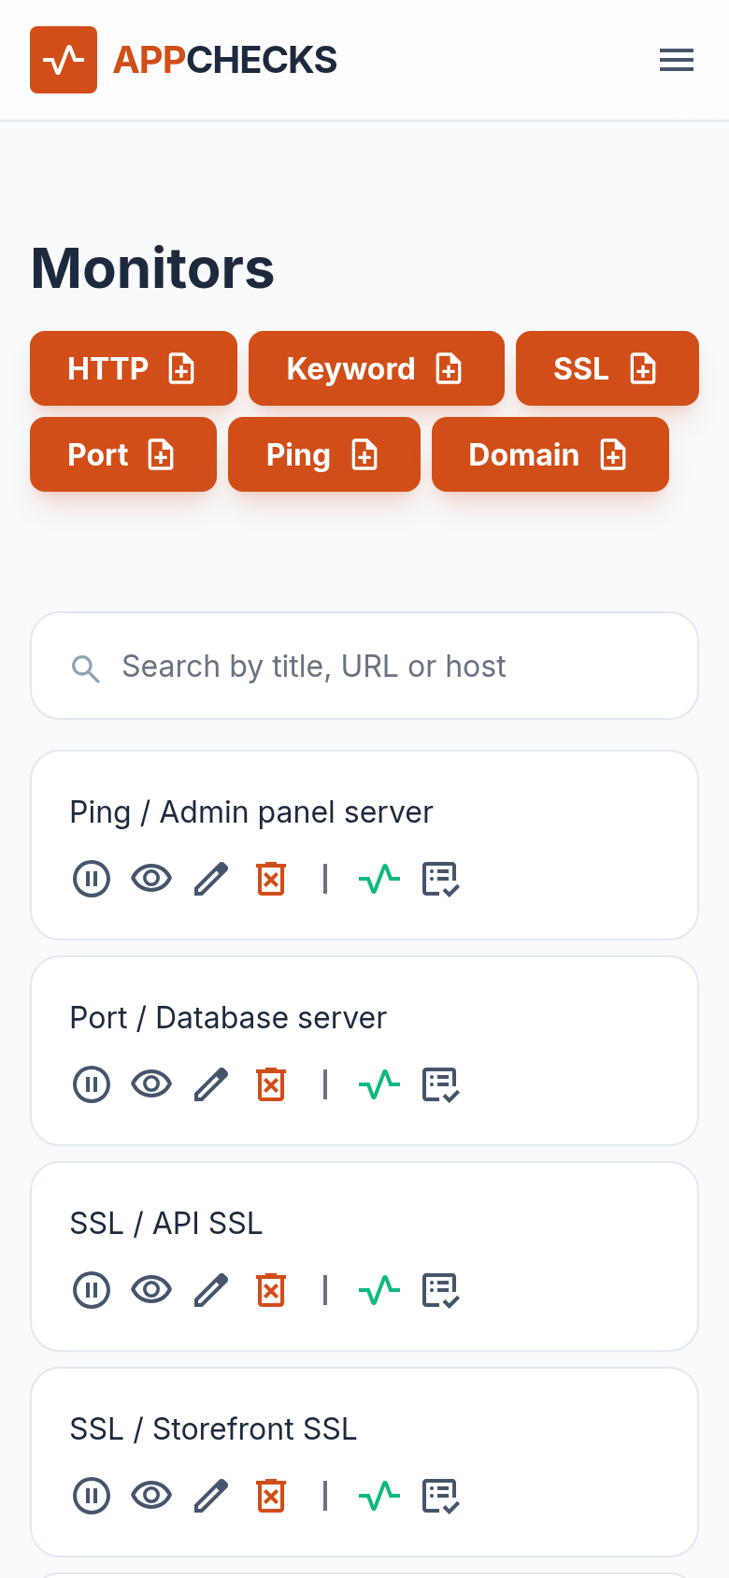Delete the Storefront SSL monitor
729x1578 pixels.
pyautogui.click(x=271, y=1496)
